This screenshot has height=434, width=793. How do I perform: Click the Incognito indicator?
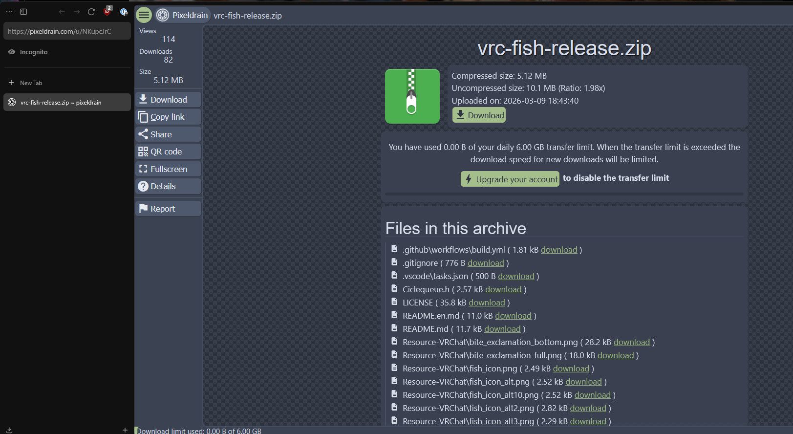tap(28, 52)
